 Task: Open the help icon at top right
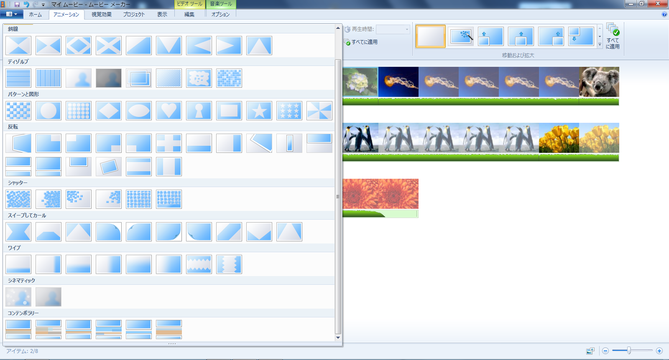tap(664, 14)
